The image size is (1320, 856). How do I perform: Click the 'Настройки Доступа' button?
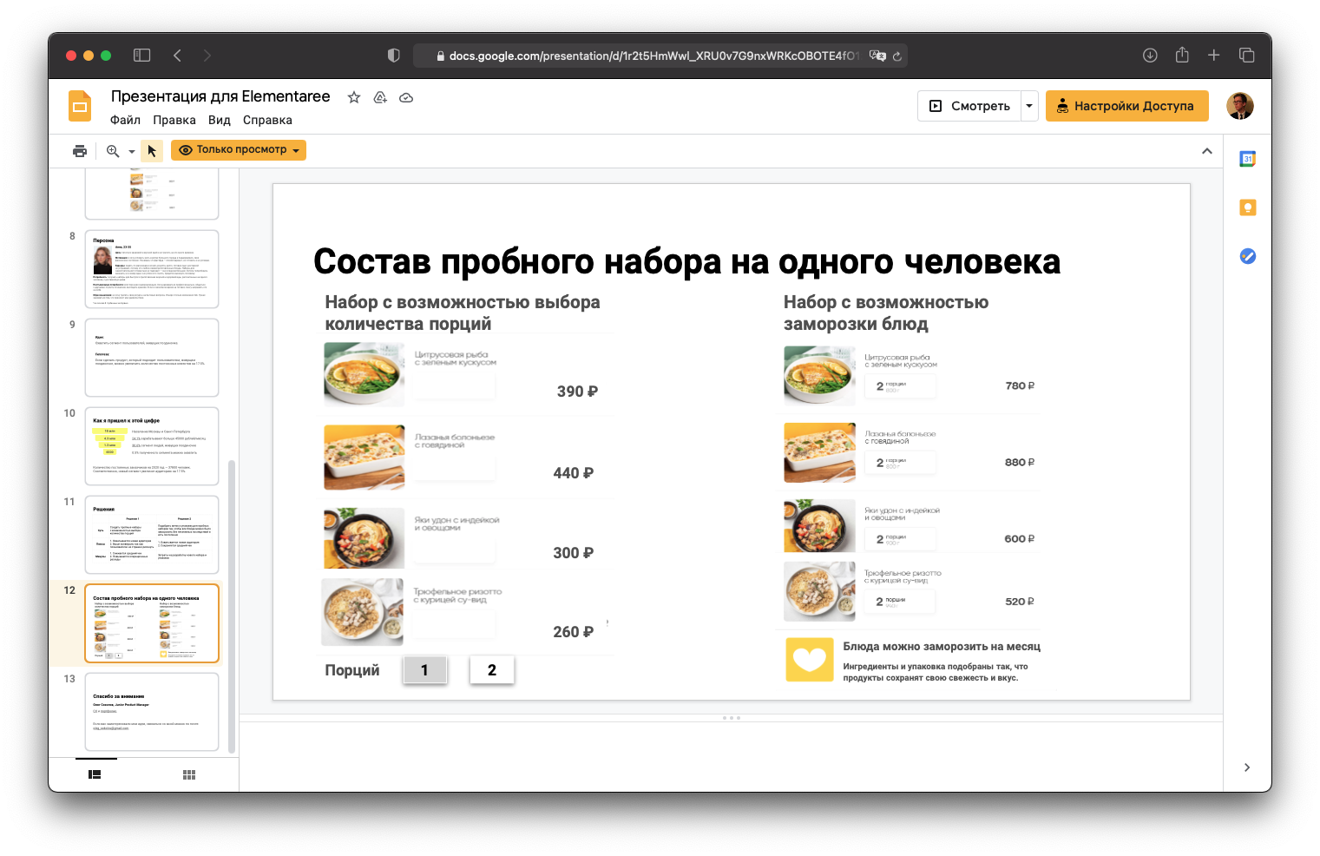[x=1126, y=106]
